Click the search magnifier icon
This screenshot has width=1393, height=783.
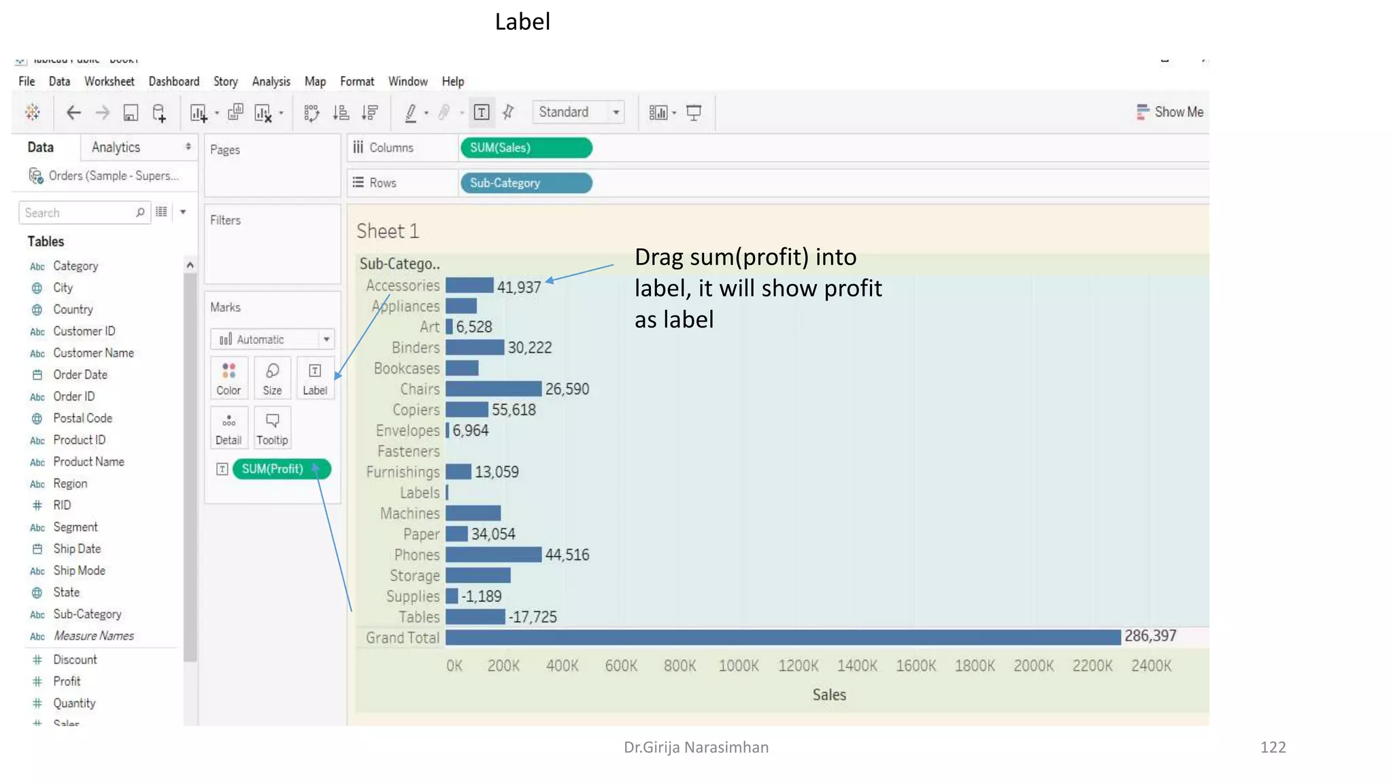tap(140, 212)
